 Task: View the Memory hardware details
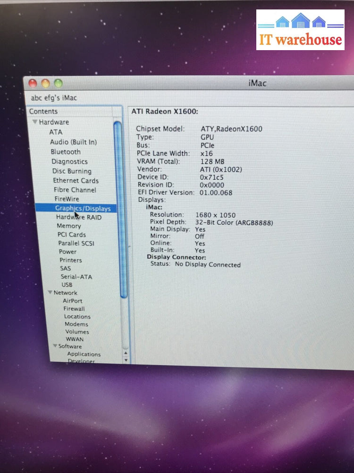pos(69,226)
